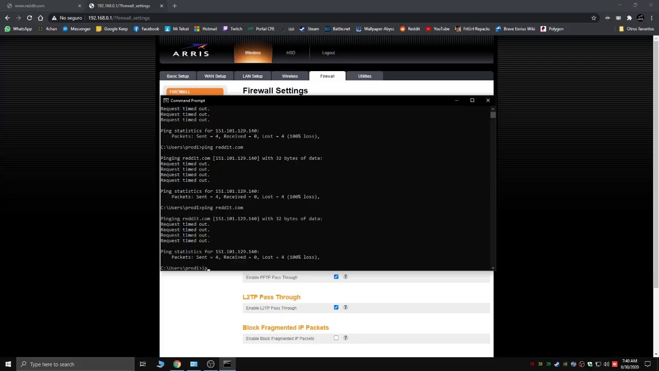
Task: Open the network tray icon
Action: tap(598, 364)
